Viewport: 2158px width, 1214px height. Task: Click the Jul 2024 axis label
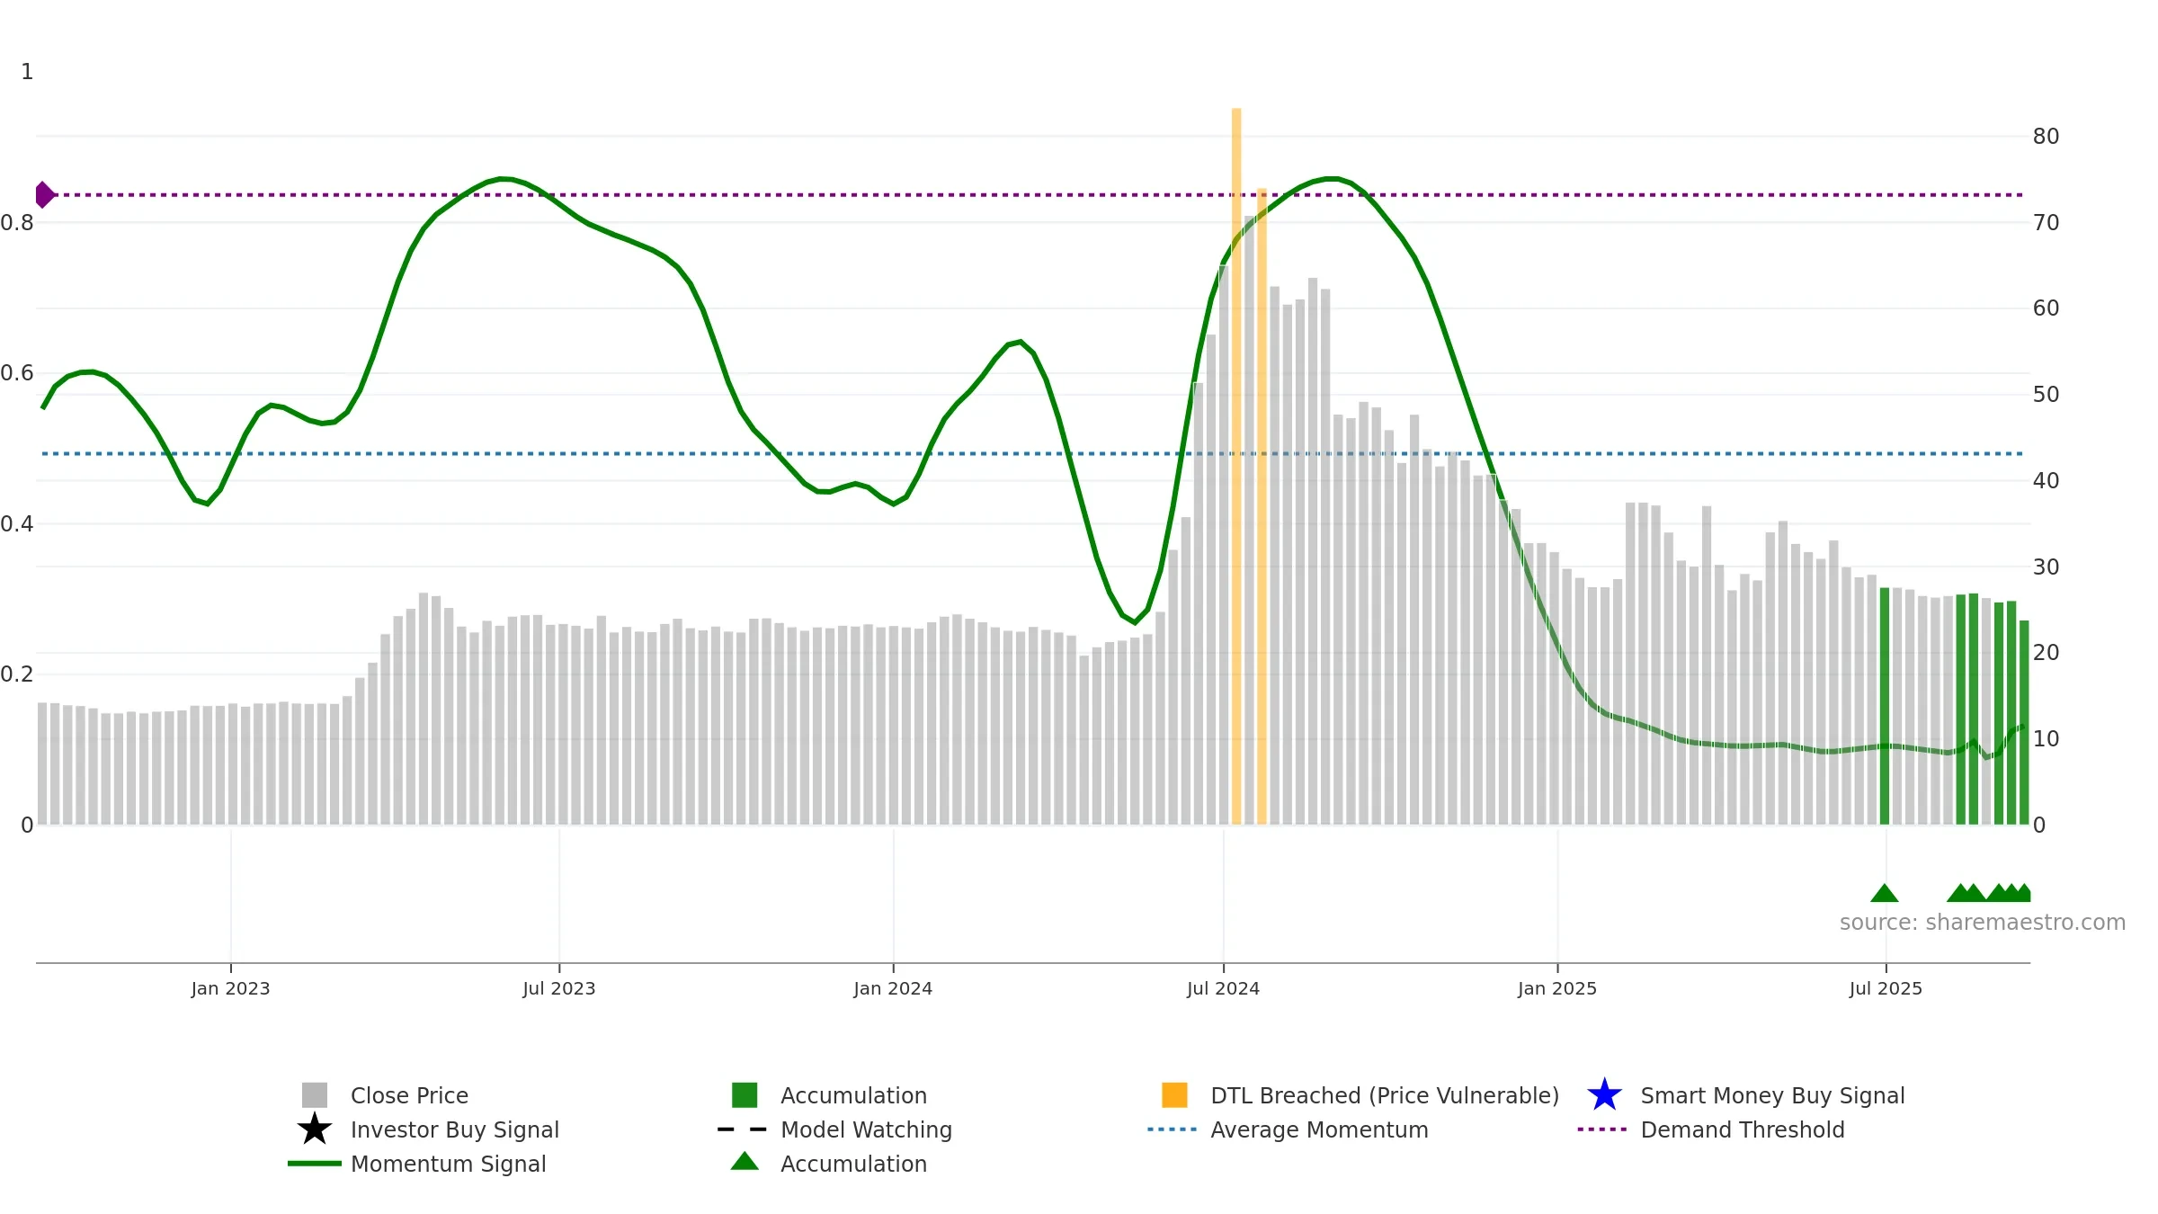pos(1223,988)
